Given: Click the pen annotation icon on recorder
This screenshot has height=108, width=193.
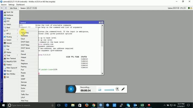Looking at the screenshot, I should (x=123, y=89).
